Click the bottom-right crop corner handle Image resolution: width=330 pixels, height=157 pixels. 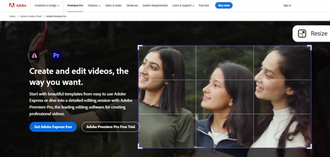tap(309, 146)
